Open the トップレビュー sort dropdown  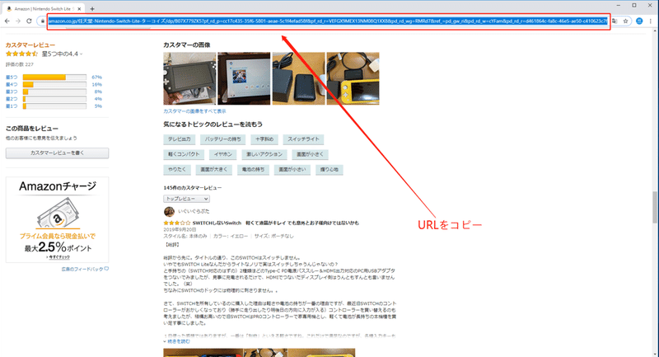click(187, 199)
